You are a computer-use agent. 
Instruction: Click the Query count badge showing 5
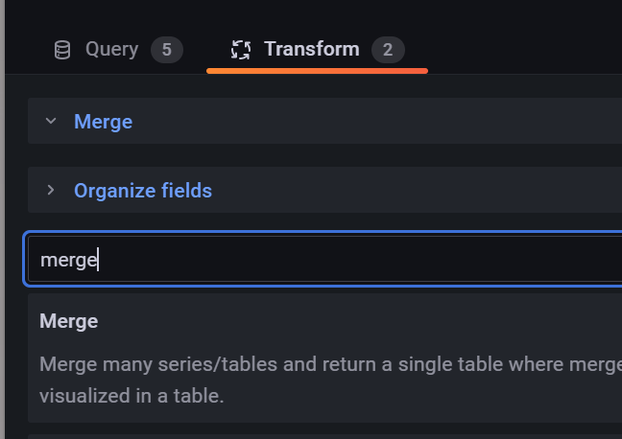(x=167, y=50)
